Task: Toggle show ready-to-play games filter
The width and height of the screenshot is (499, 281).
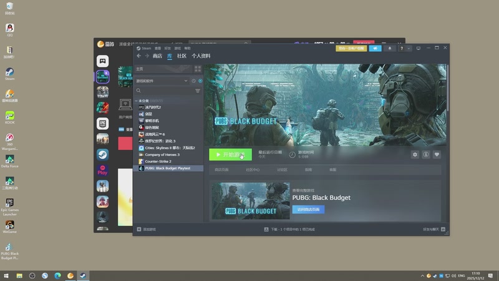Action: (200, 81)
